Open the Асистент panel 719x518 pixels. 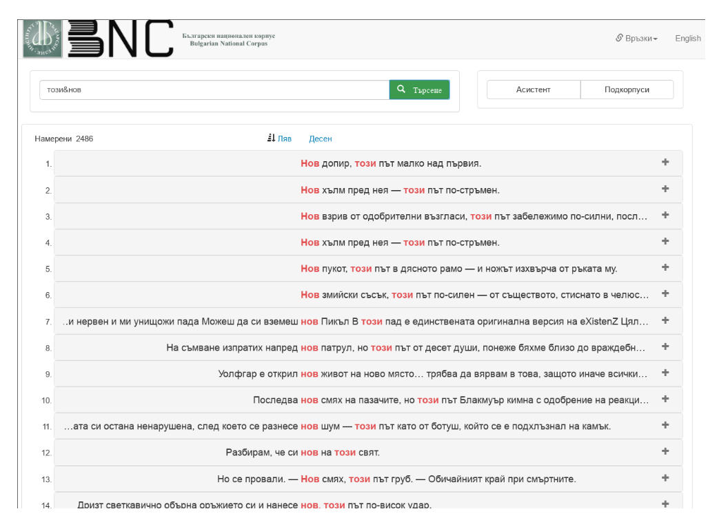coord(534,90)
